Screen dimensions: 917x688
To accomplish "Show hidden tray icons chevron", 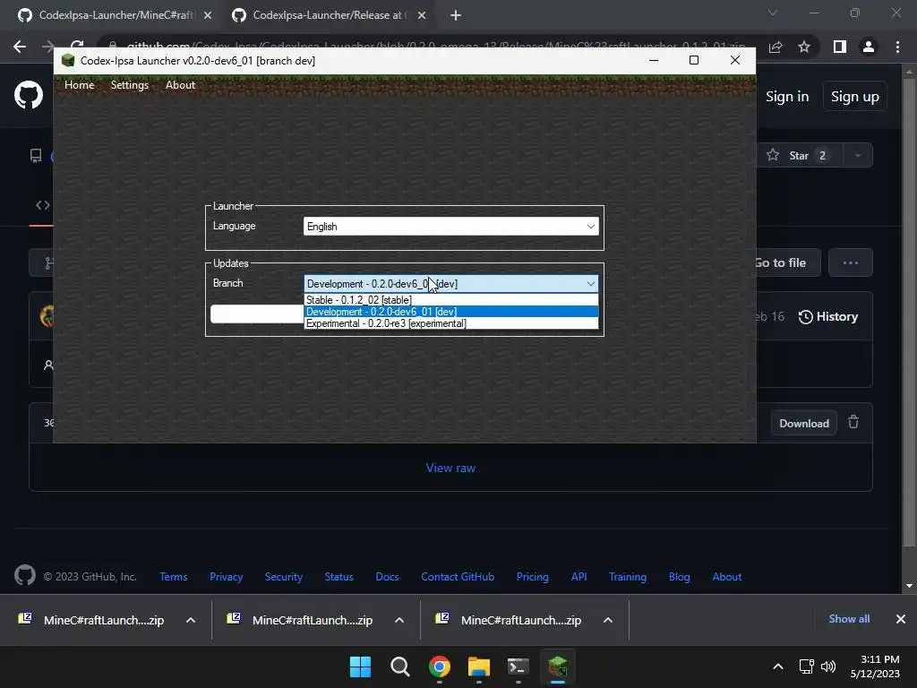I will point(778,666).
